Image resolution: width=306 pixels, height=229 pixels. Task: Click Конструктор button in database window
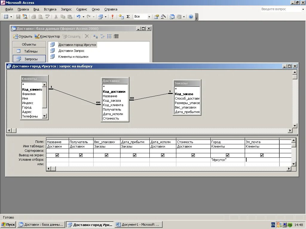47,36
